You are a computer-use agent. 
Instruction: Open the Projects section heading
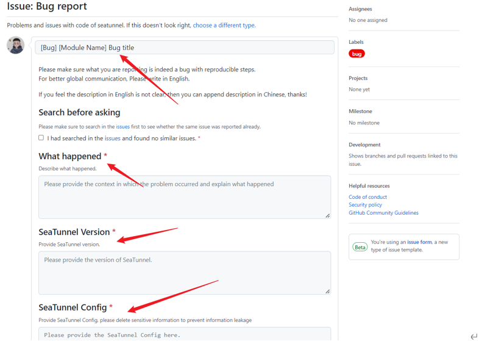pyautogui.click(x=358, y=78)
